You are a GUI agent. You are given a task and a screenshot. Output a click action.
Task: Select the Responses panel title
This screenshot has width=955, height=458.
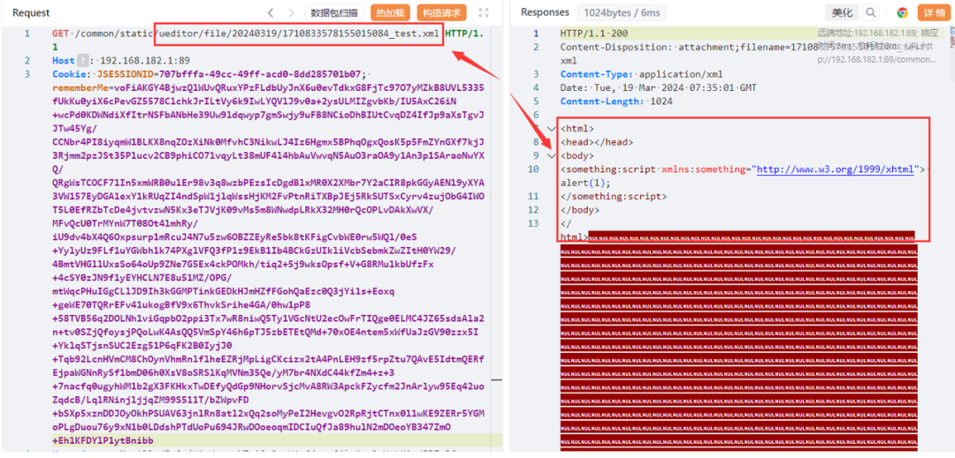[x=545, y=12]
